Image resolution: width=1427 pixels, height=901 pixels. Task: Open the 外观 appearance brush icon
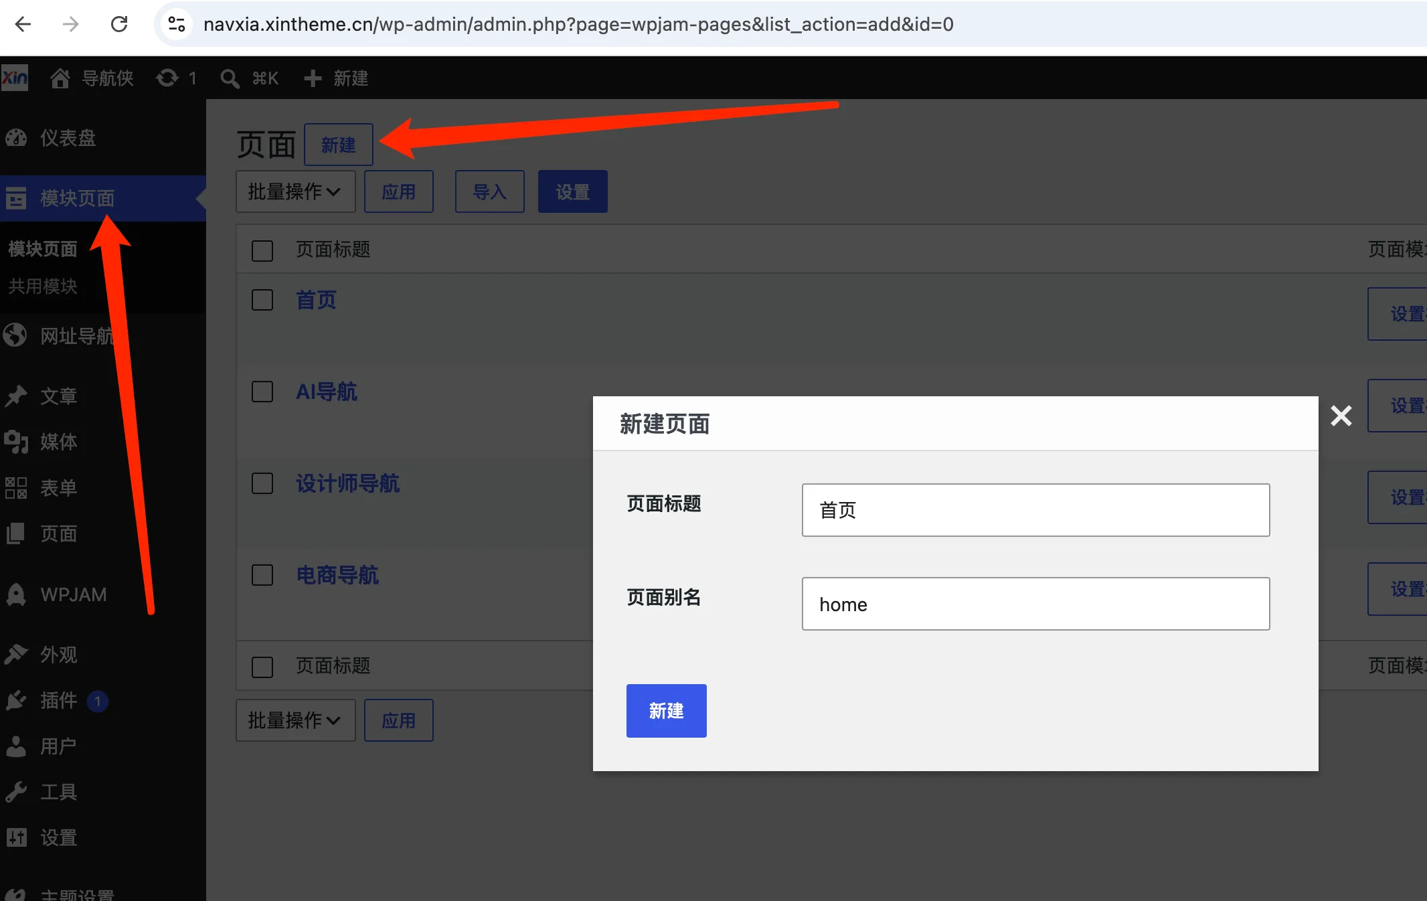[16, 654]
